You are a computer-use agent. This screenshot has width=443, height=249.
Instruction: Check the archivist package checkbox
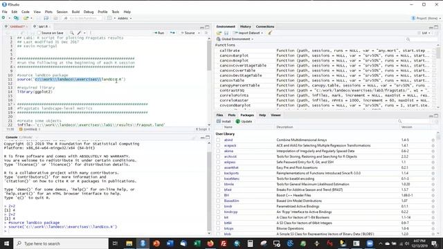coord(218,157)
